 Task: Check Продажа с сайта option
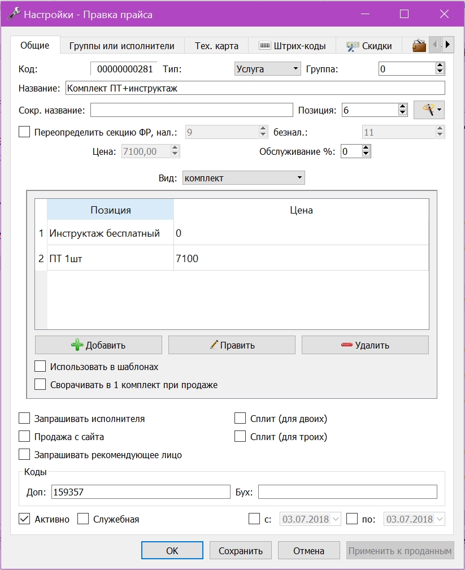pyautogui.click(x=24, y=436)
